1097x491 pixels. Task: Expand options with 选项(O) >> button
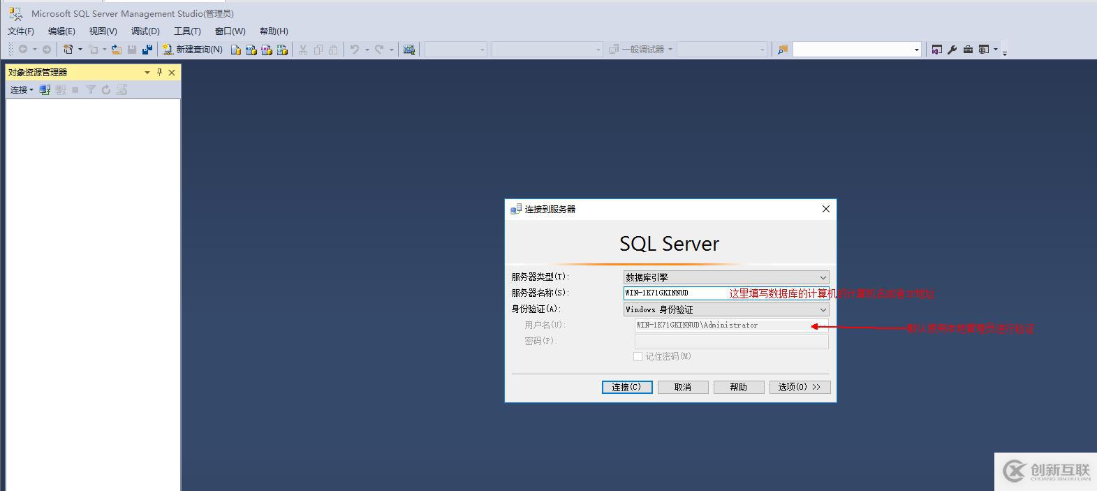coord(800,387)
